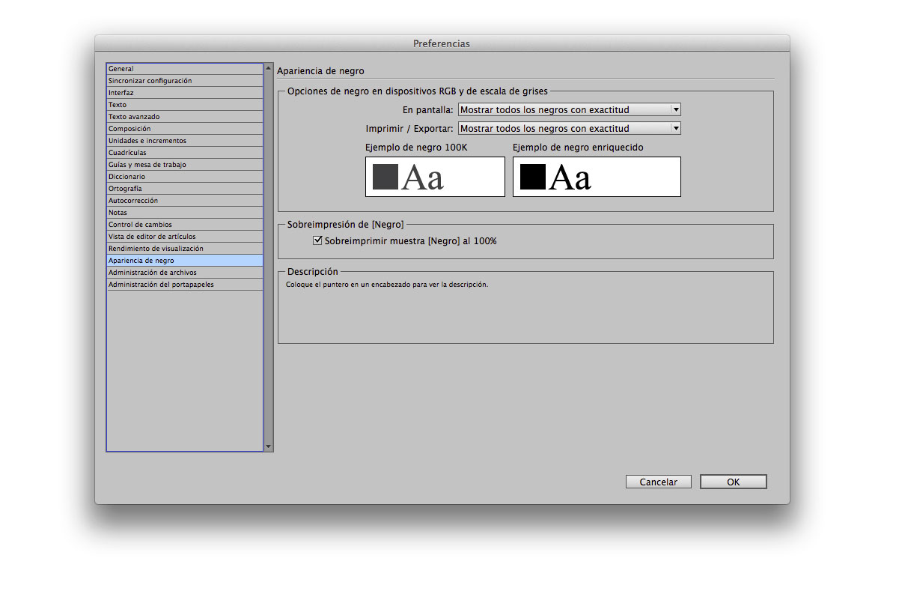Select the Cuadrículas category
This screenshot has width=899, height=591.
(185, 153)
